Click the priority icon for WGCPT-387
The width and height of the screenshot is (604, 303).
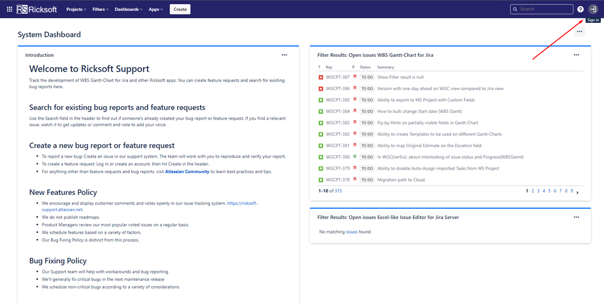point(355,77)
